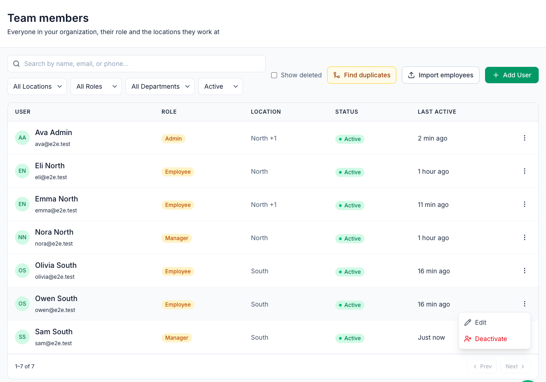Click the SS avatar for Sam South
Screen dimensions: 546x382
click(x=22, y=337)
